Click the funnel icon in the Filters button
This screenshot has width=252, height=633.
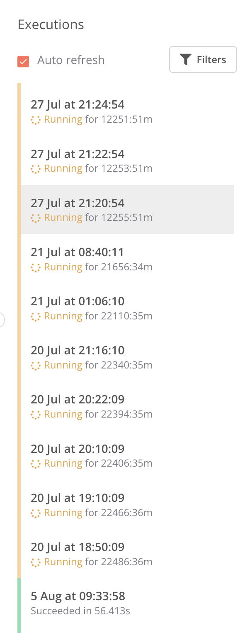pos(185,60)
